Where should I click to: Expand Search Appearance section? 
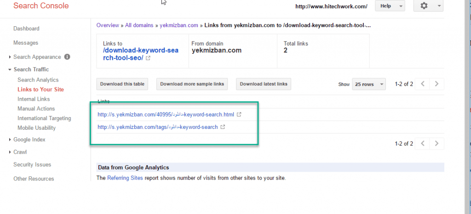(x=10, y=57)
